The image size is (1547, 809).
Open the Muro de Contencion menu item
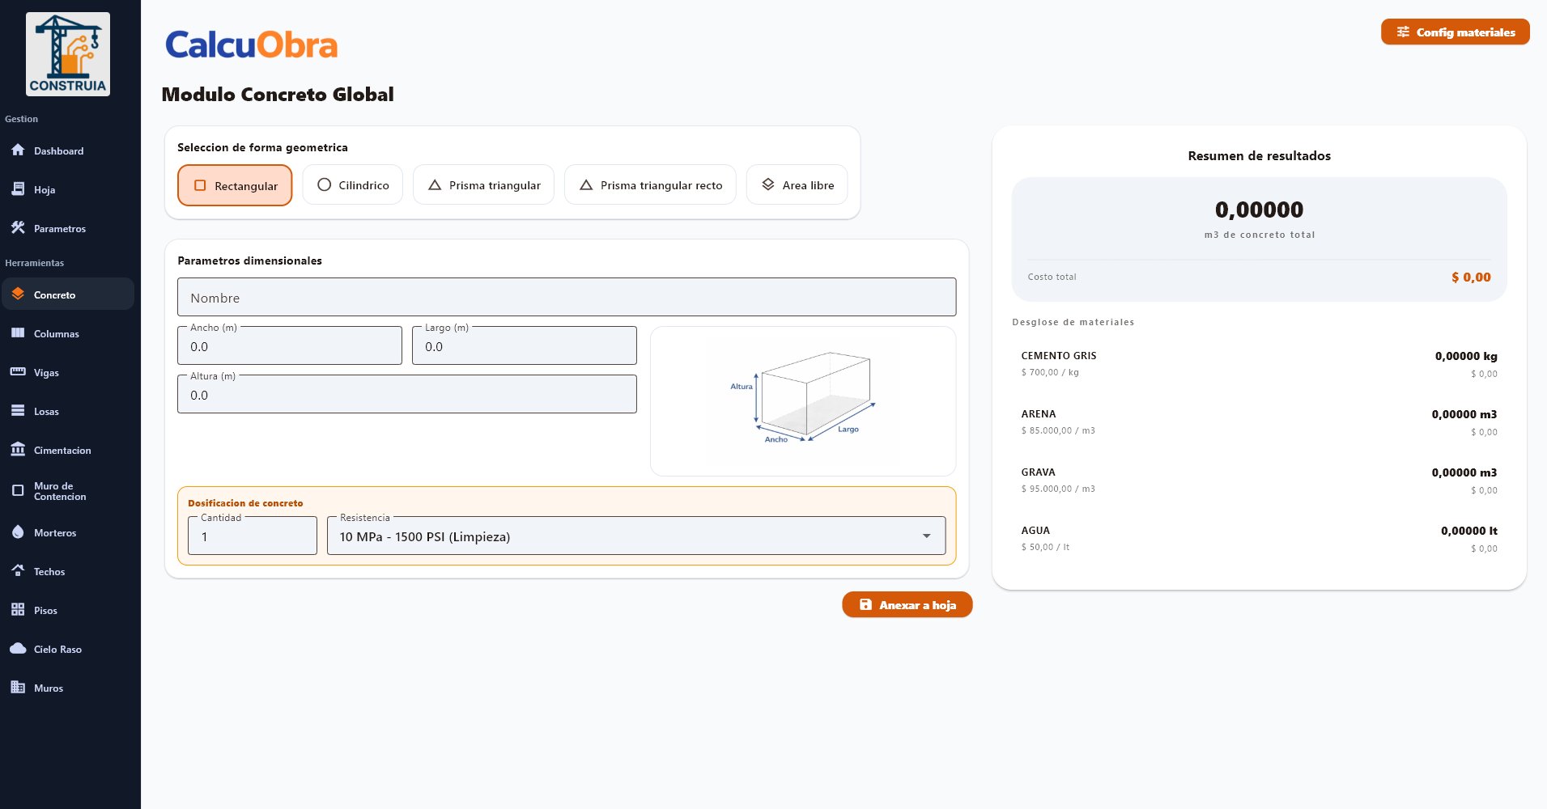point(59,491)
